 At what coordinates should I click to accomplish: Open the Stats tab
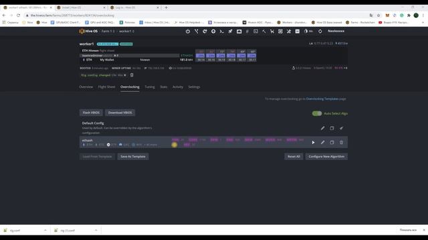click(x=163, y=87)
